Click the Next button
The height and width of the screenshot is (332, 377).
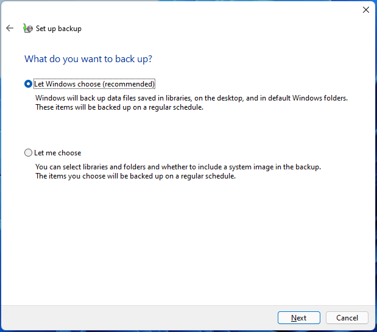(299, 317)
